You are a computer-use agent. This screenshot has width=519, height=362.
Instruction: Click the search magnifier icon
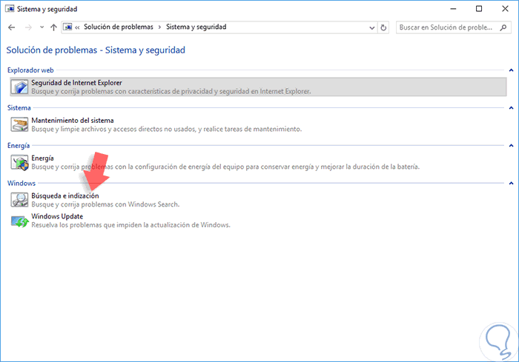tap(503, 27)
